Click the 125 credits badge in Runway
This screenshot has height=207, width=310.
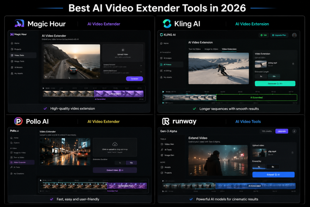(267, 131)
